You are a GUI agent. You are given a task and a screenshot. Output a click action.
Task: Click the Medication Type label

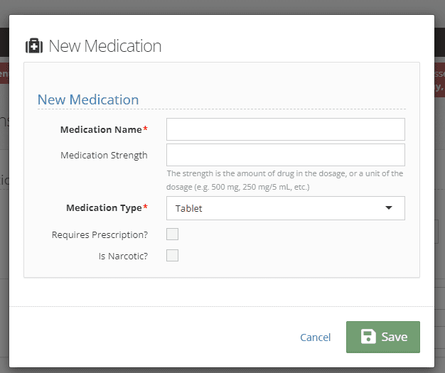click(107, 208)
